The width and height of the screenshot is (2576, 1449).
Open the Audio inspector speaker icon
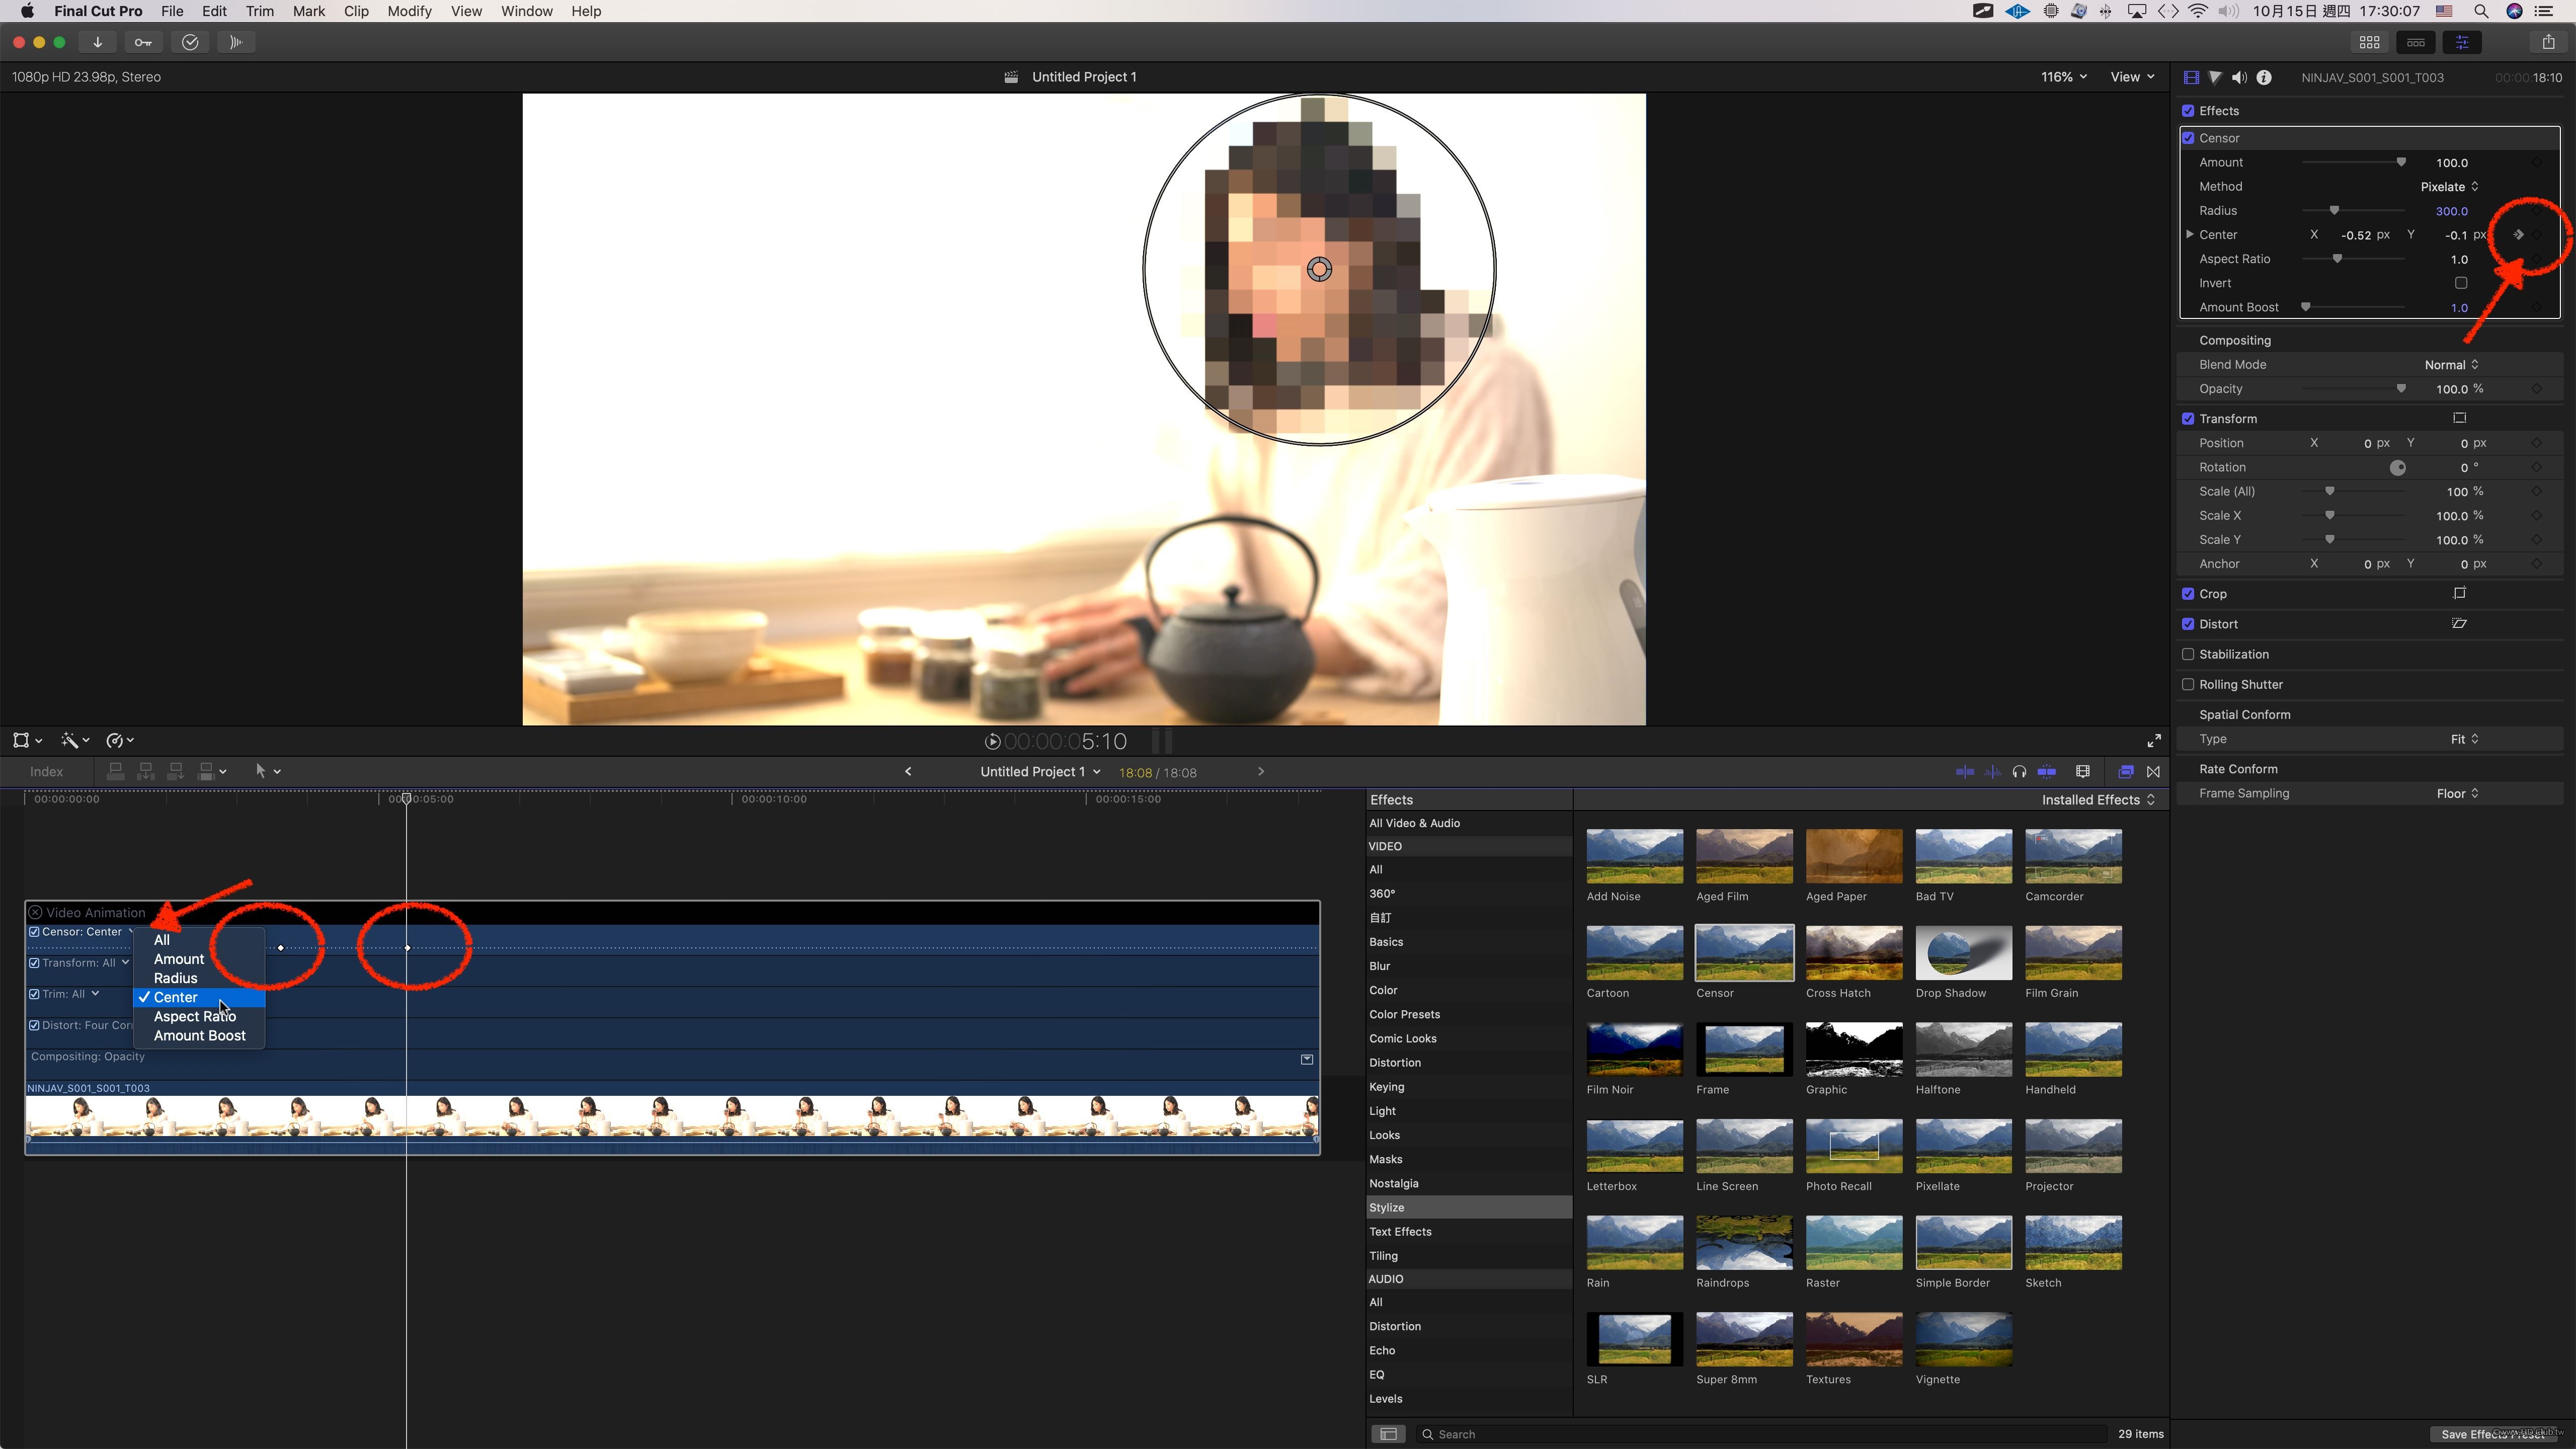[2239, 77]
